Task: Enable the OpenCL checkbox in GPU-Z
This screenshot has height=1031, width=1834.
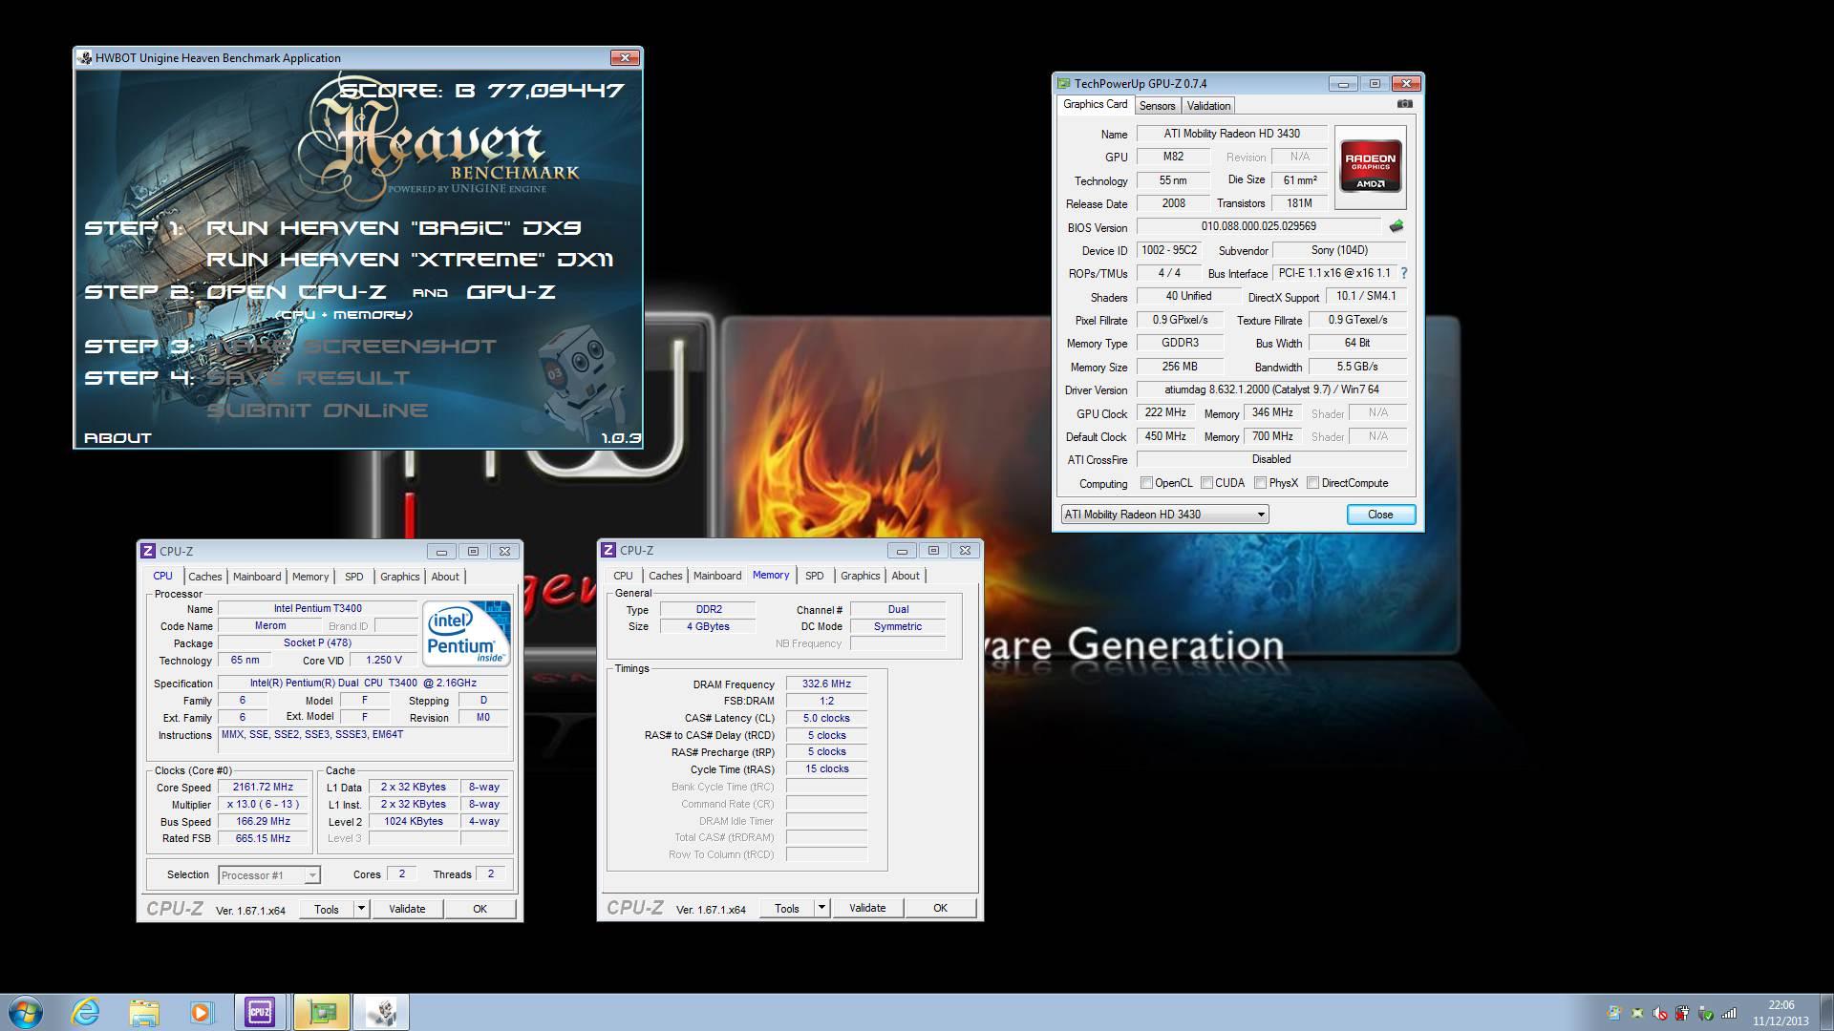Action: tap(1146, 483)
